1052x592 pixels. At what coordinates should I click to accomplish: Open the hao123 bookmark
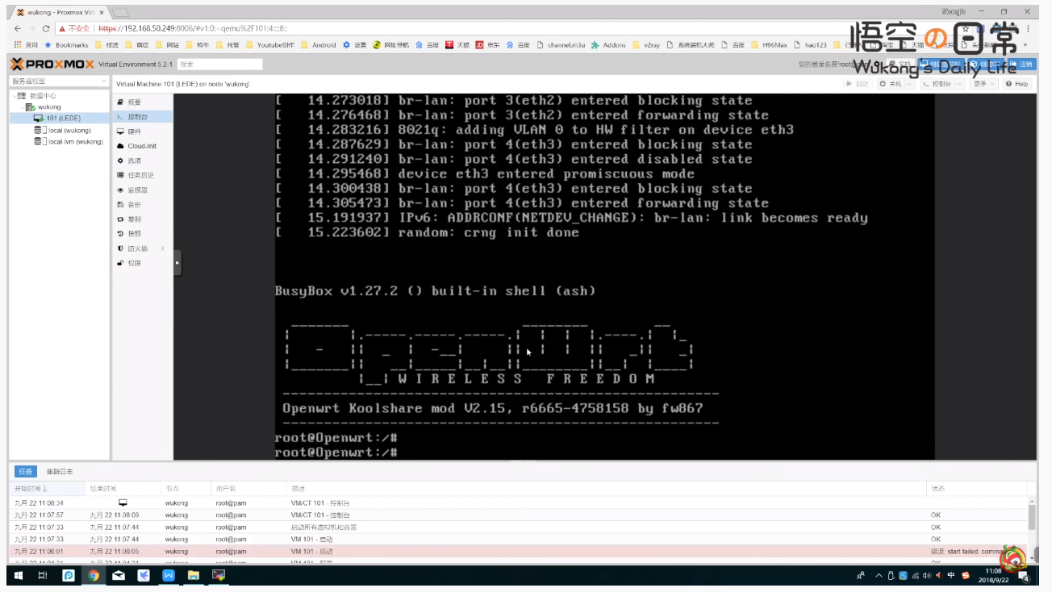point(812,45)
